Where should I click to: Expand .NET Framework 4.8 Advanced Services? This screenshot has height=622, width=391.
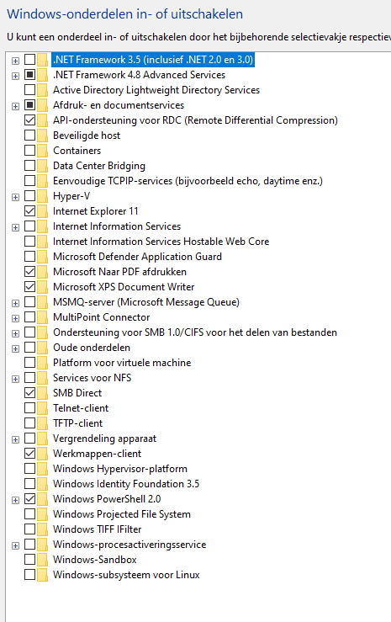[x=15, y=76]
